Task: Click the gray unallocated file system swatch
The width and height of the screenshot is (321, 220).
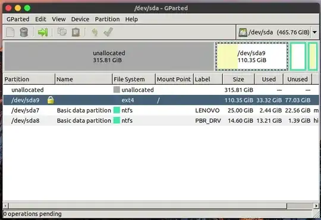Action: pos(117,90)
